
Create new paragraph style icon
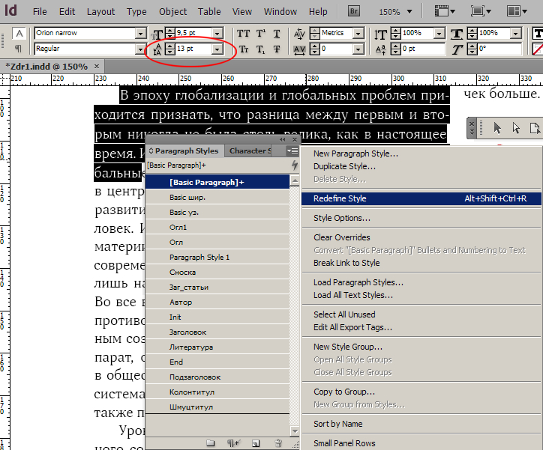256,443
